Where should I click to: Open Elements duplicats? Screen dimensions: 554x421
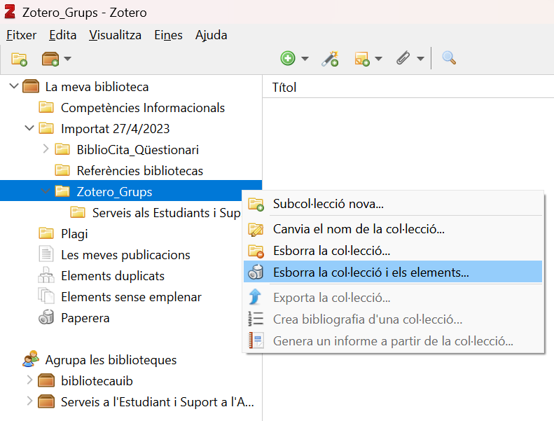click(113, 276)
